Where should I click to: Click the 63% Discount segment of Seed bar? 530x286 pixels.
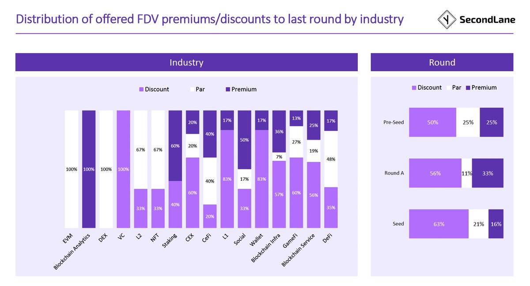point(439,224)
